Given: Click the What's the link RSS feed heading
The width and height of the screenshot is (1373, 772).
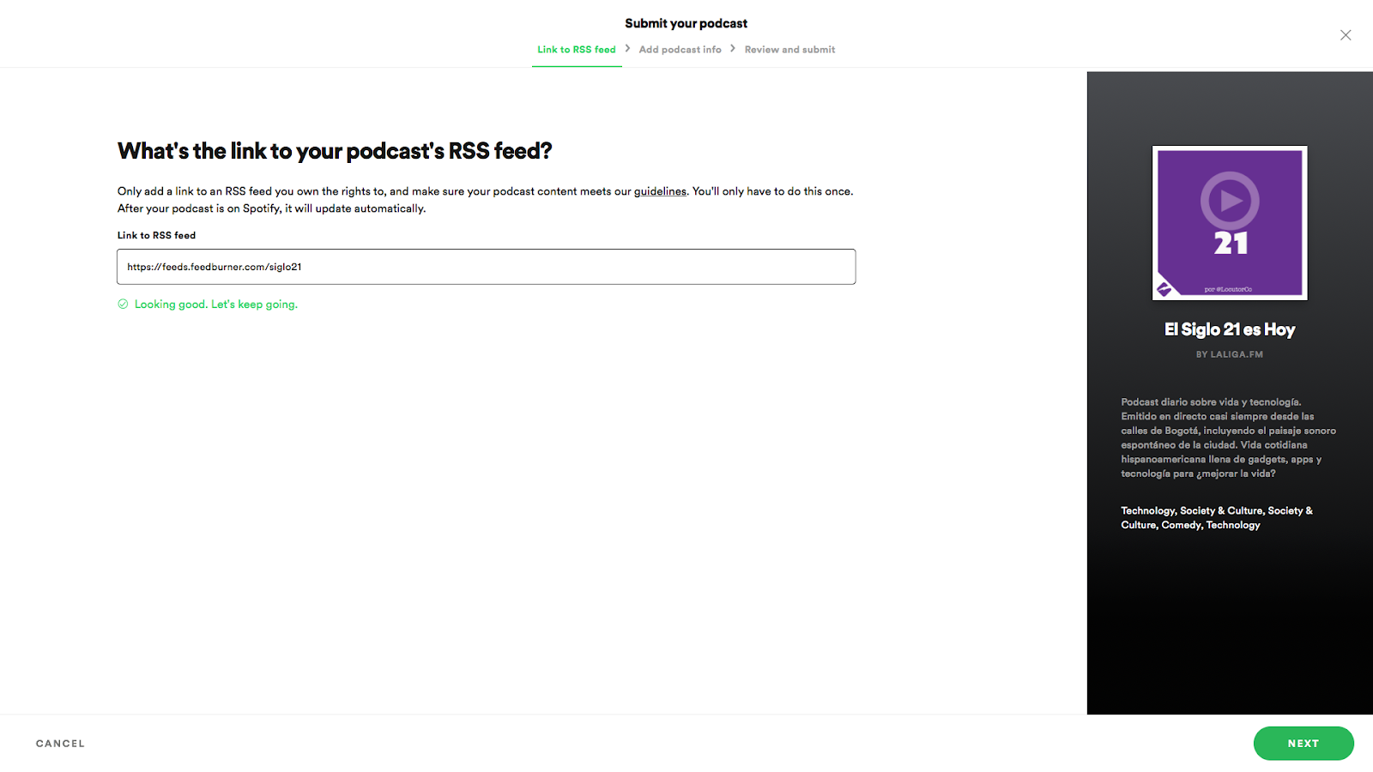Looking at the screenshot, I should [x=335, y=151].
